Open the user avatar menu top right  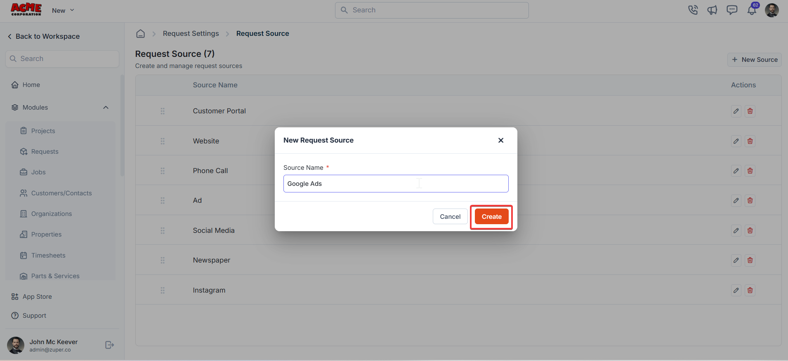click(771, 10)
